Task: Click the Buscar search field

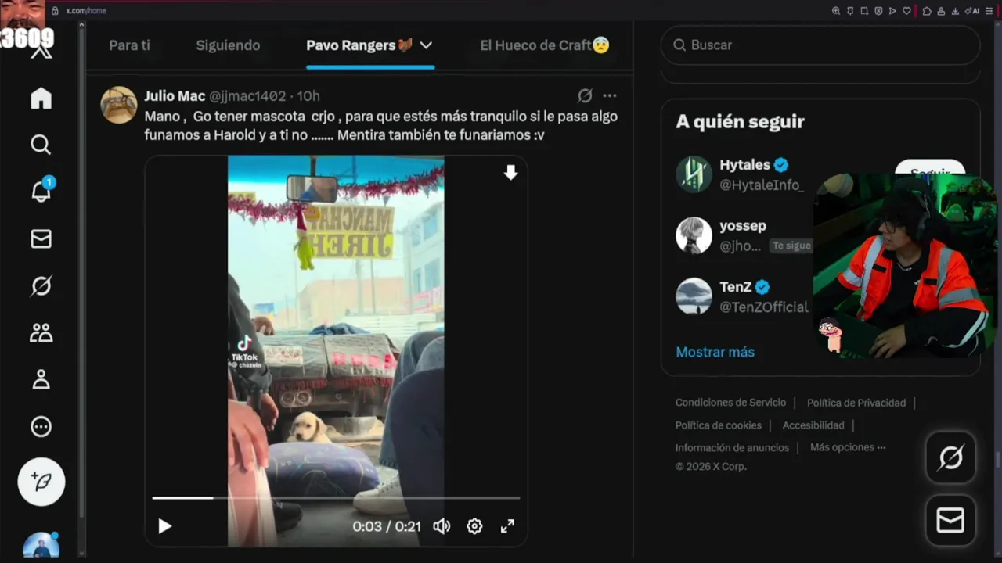Action: 820,45
